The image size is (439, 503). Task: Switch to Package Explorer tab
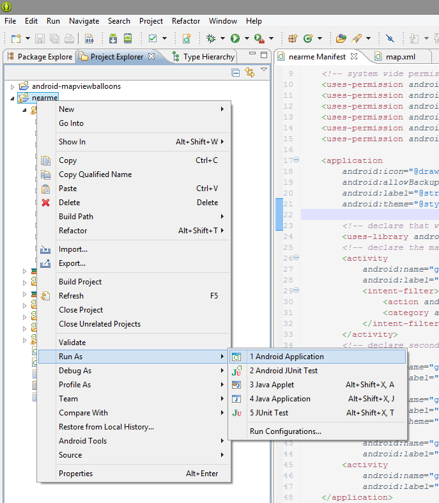pos(40,57)
